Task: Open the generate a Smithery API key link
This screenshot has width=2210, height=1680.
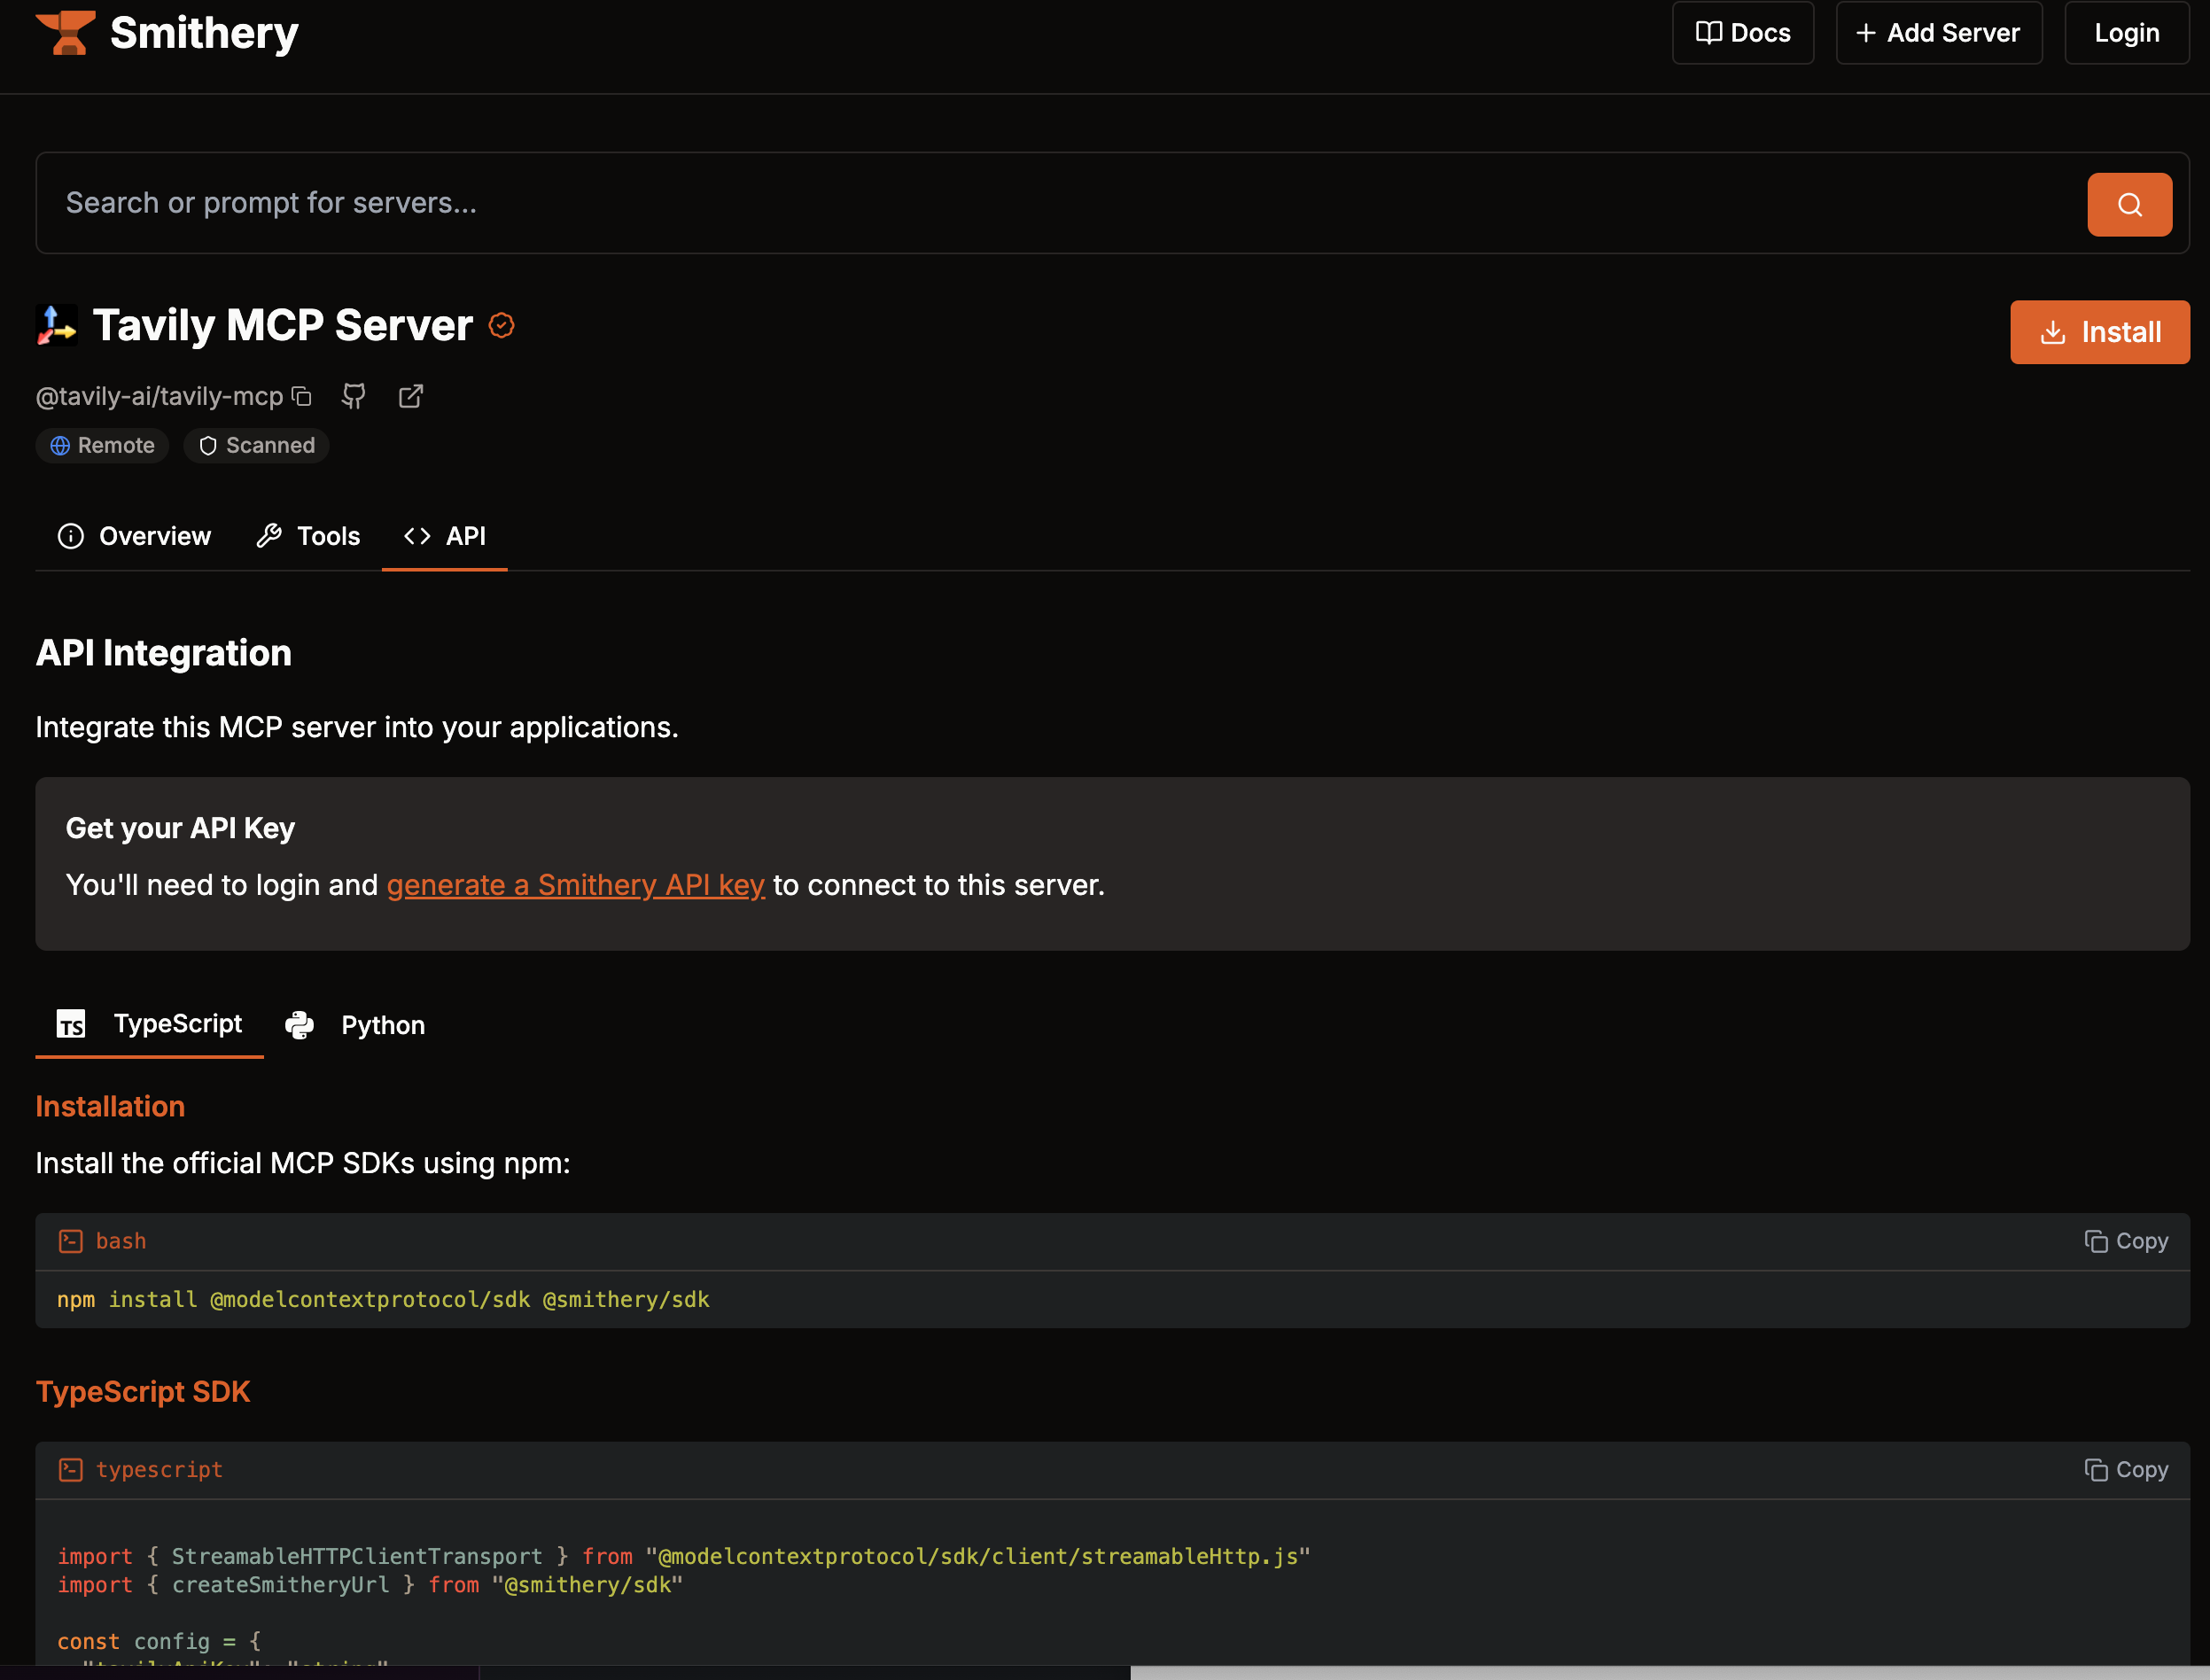Action: tap(576, 885)
